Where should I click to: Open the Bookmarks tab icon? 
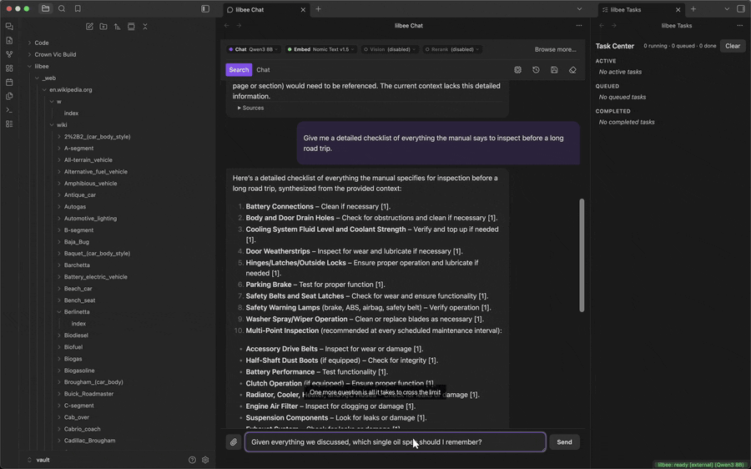(x=78, y=8)
